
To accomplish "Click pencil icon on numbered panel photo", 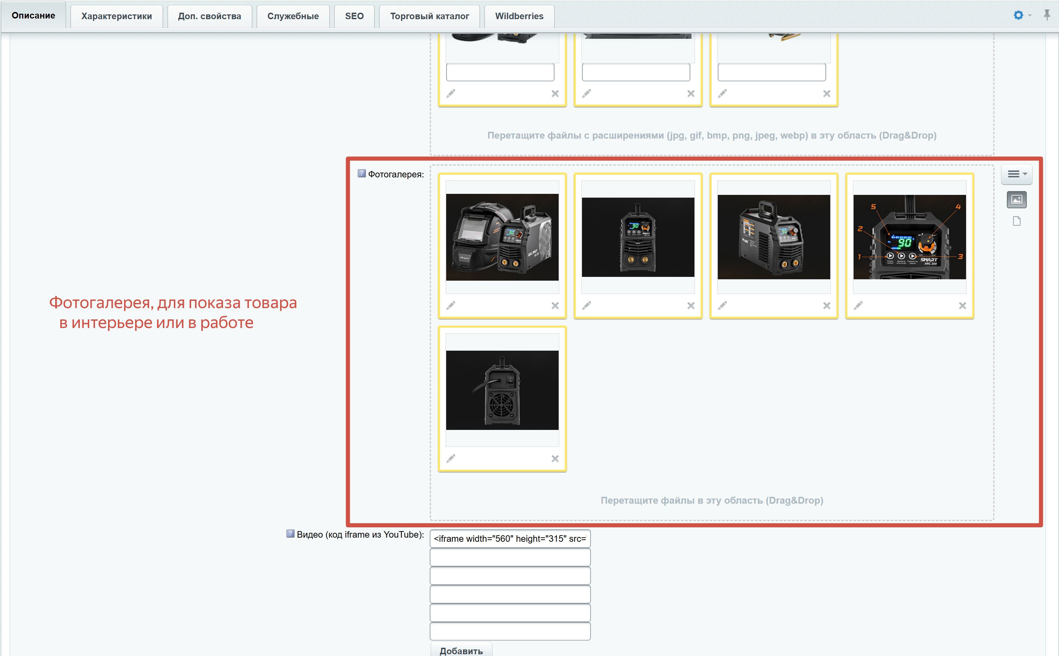I will coord(858,305).
